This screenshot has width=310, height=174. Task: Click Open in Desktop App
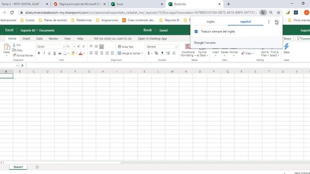pyautogui.click(x=153, y=39)
